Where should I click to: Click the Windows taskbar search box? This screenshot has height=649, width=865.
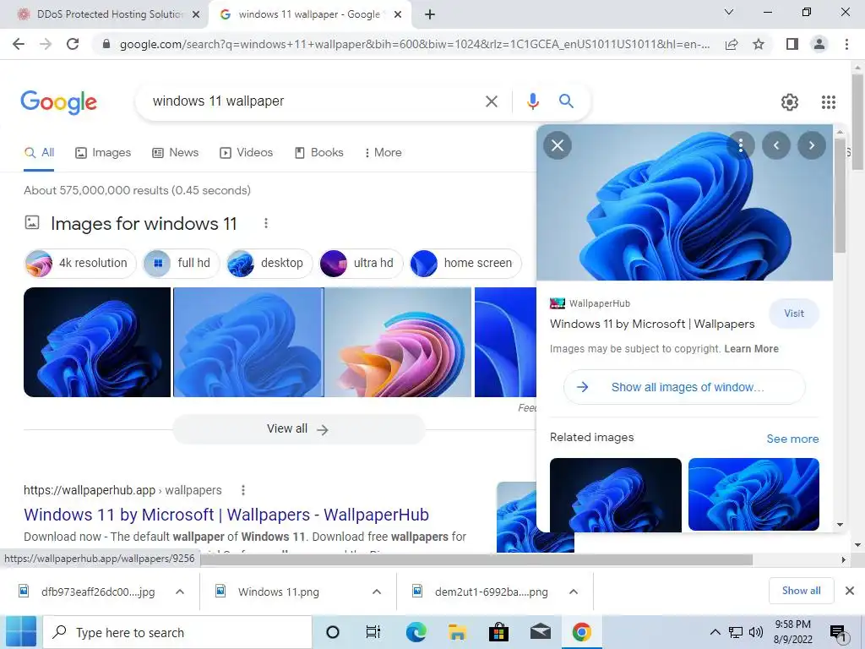point(177,632)
